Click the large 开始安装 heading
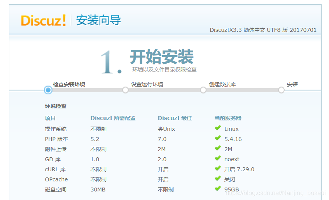Viewport: 329px width, 200px height. [x=161, y=57]
